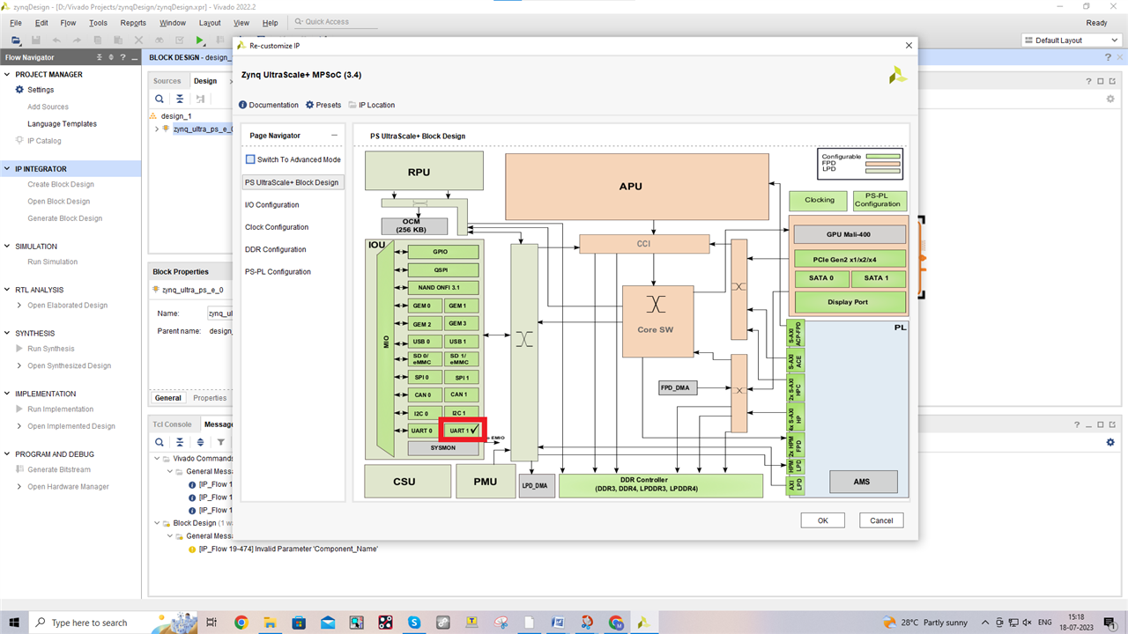Click the green Run toolbar icon

200,41
